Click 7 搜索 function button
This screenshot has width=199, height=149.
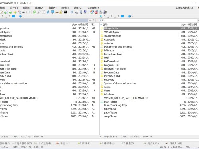[128, 143]
